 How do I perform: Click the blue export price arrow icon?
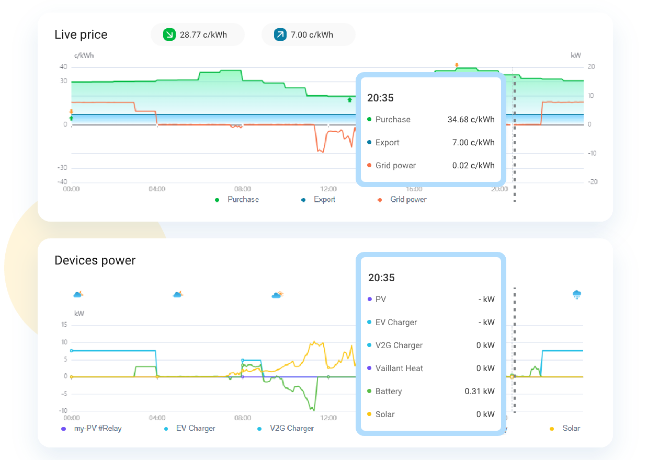(x=280, y=35)
